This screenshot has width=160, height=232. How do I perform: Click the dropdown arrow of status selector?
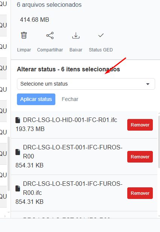pos(148,84)
